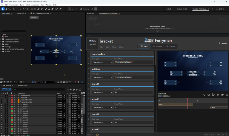229x136 pixels.
Task: Click mainHeadline Default Value input
Action: point(133,62)
